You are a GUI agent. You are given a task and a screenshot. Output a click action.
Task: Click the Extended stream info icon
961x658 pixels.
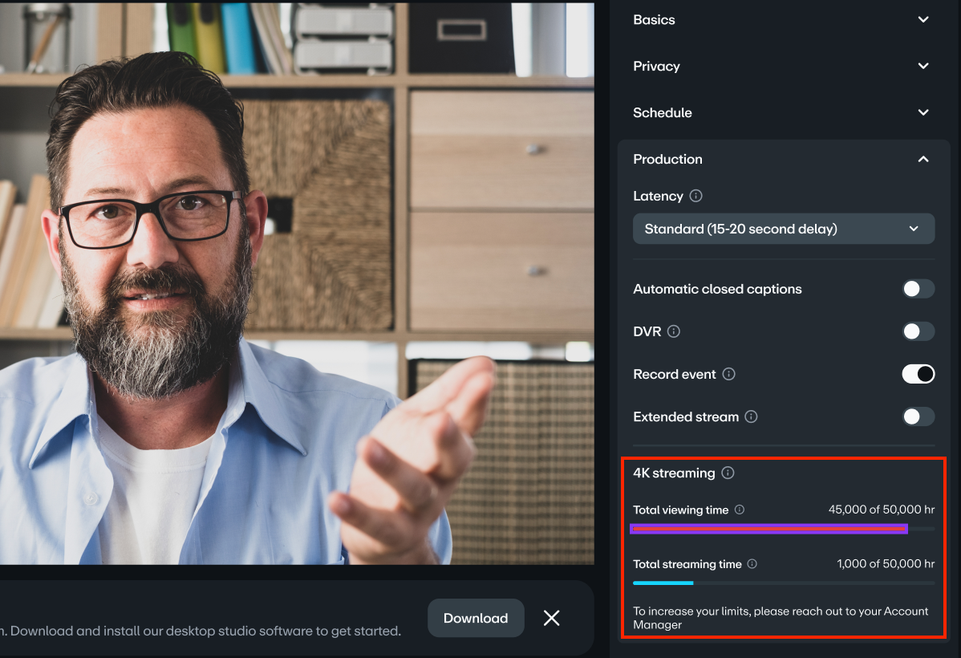coord(751,416)
